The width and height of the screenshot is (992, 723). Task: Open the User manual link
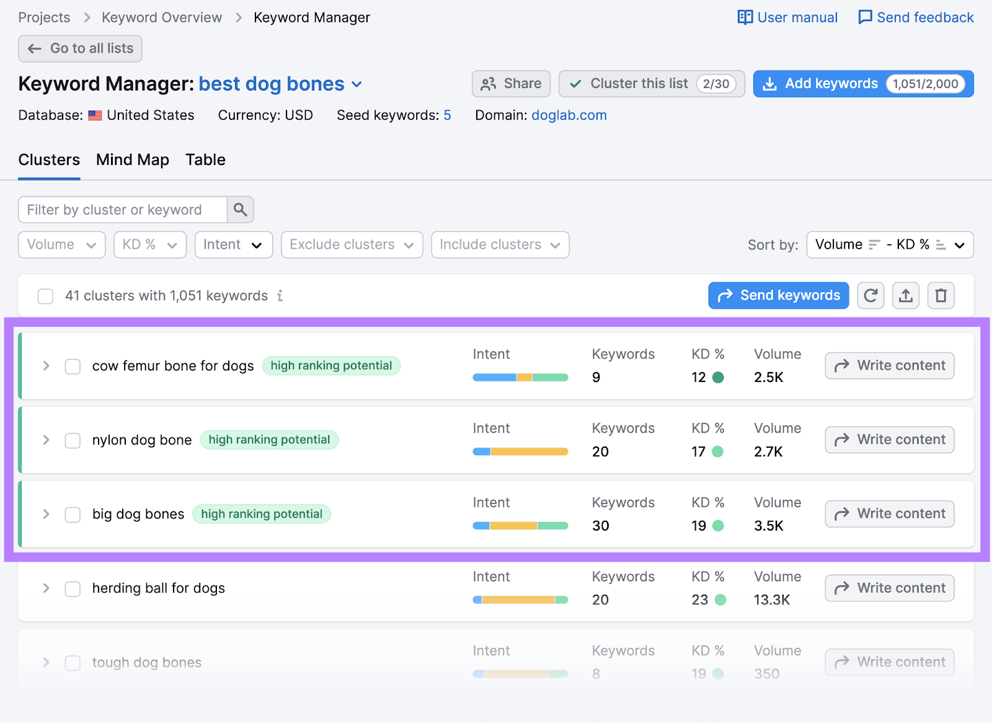coord(787,17)
